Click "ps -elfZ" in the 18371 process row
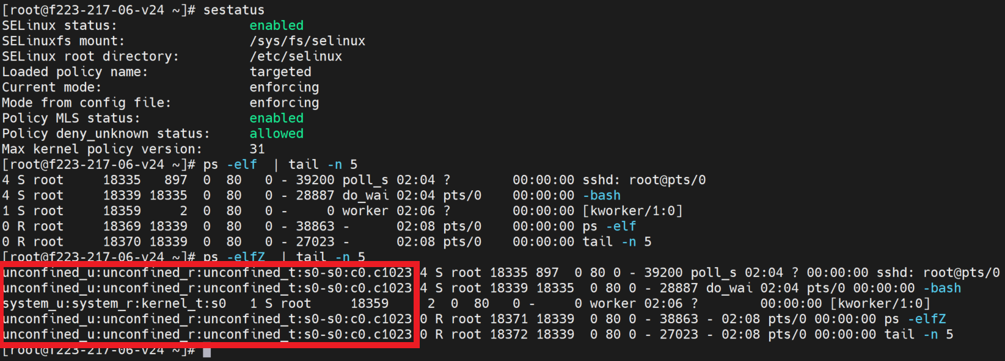The image size is (1005, 361). pos(915,319)
